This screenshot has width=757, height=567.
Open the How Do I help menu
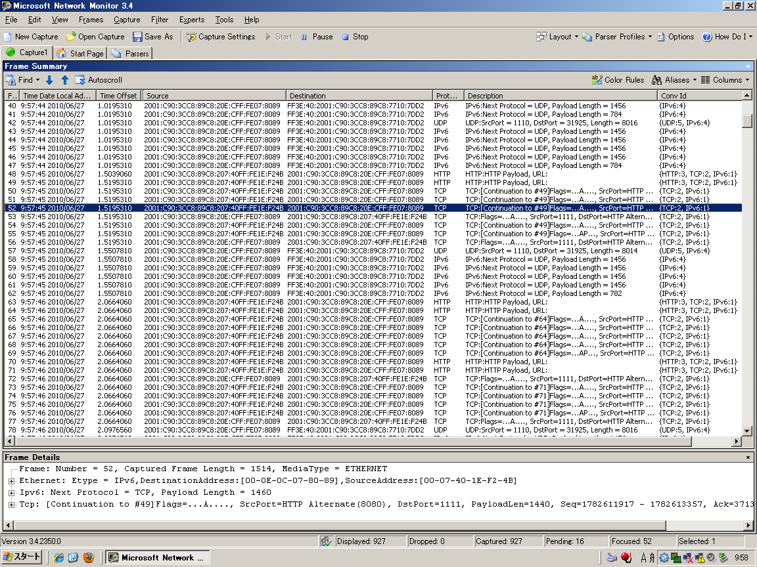click(x=727, y=37)
